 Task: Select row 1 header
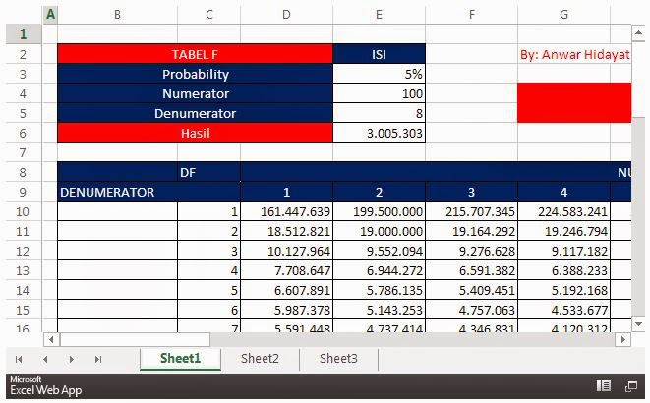pos(24,34)
